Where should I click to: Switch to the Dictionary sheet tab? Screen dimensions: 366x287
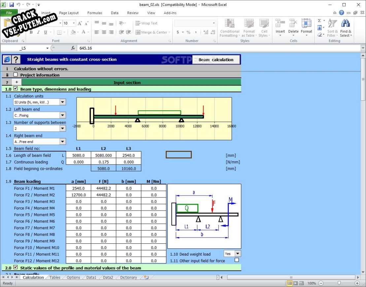coord(128,277)
